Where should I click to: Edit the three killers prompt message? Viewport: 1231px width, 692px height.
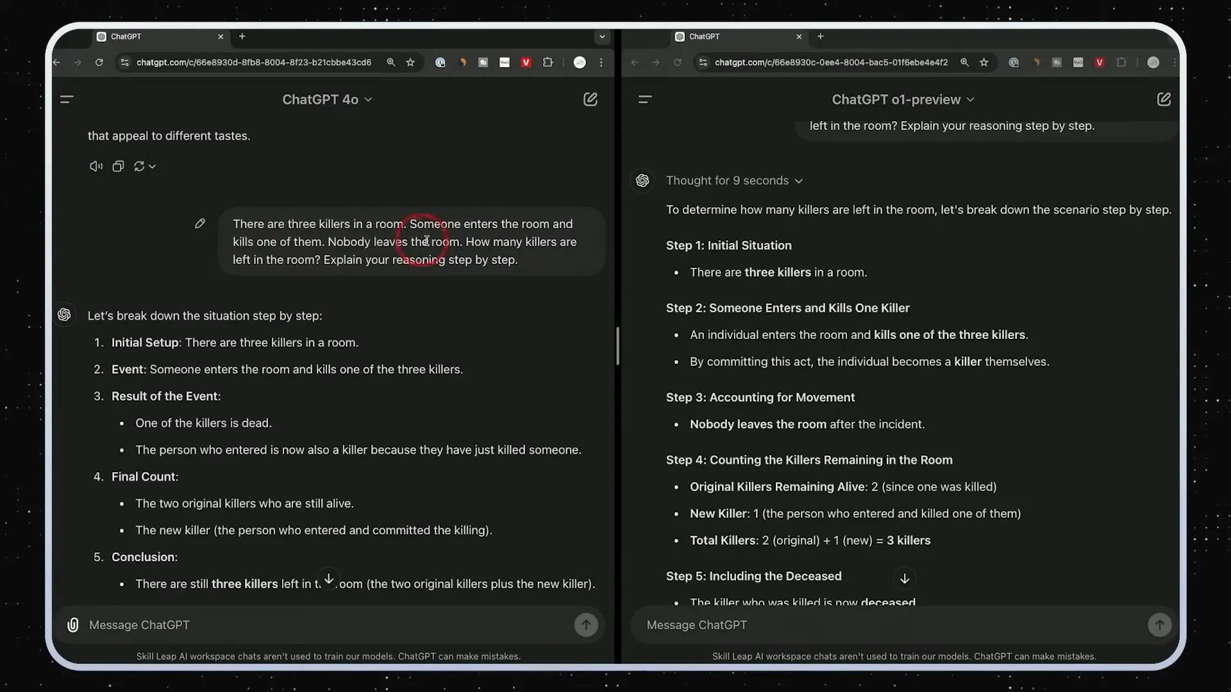coord(200,224)
